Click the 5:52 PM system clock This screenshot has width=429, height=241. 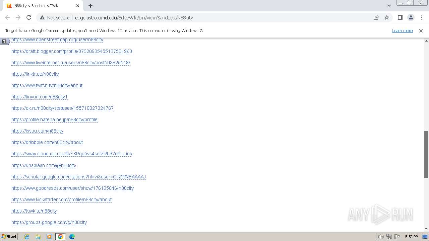pos(412,237)
